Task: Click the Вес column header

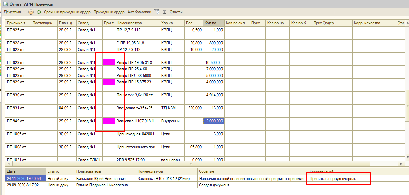Action: coord(194,23)
